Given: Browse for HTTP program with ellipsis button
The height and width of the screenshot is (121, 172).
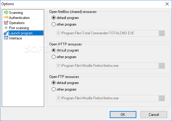Looking at the screenshot, I should pos(162,66).
